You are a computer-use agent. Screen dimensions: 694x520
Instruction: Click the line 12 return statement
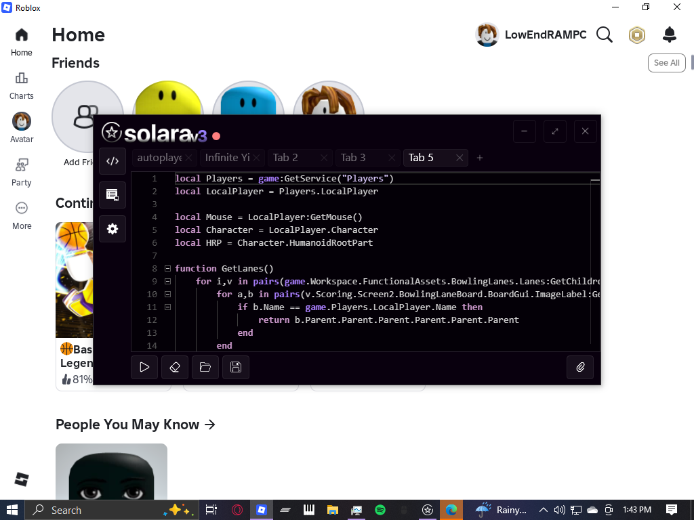(388, 320)
